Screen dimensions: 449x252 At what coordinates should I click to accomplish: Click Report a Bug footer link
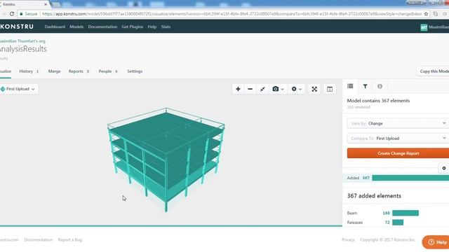coord(70,240)
